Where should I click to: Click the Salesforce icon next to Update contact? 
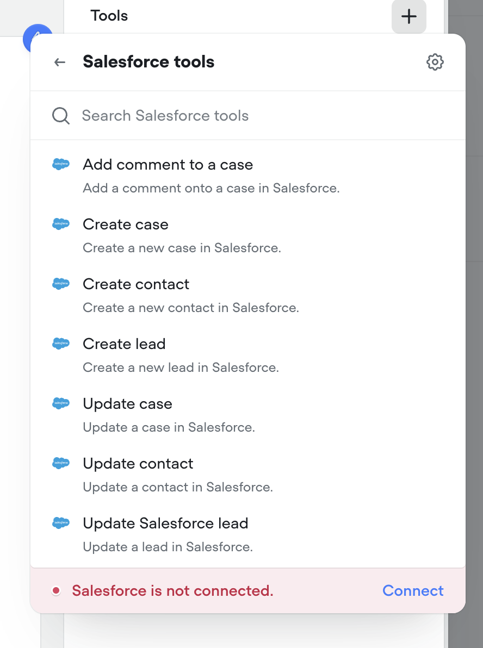click(61, 463)
